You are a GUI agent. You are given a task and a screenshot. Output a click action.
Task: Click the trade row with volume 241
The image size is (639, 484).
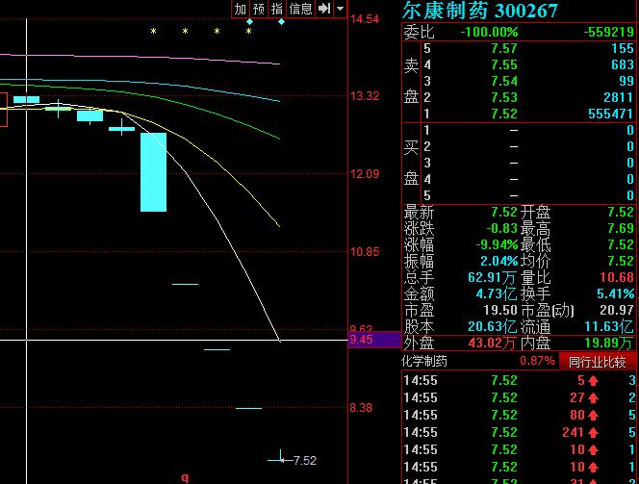[x=519, y=432]
